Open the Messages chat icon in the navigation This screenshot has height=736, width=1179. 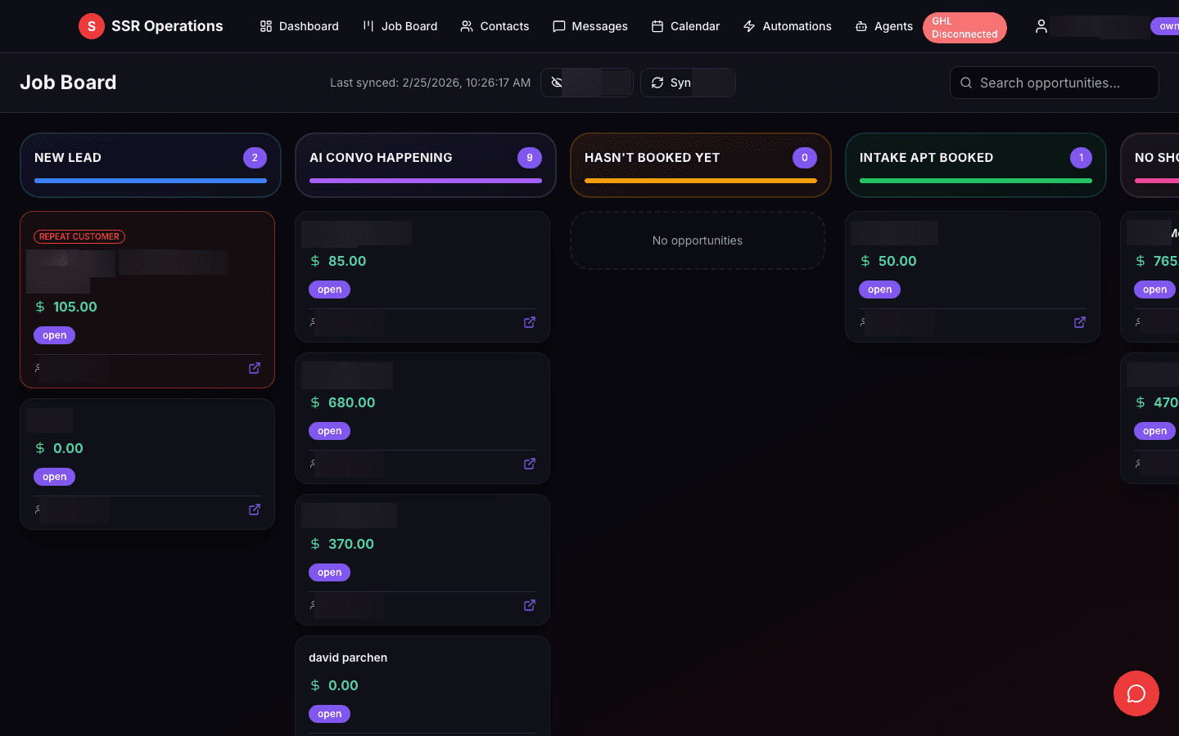click(559, 25)
